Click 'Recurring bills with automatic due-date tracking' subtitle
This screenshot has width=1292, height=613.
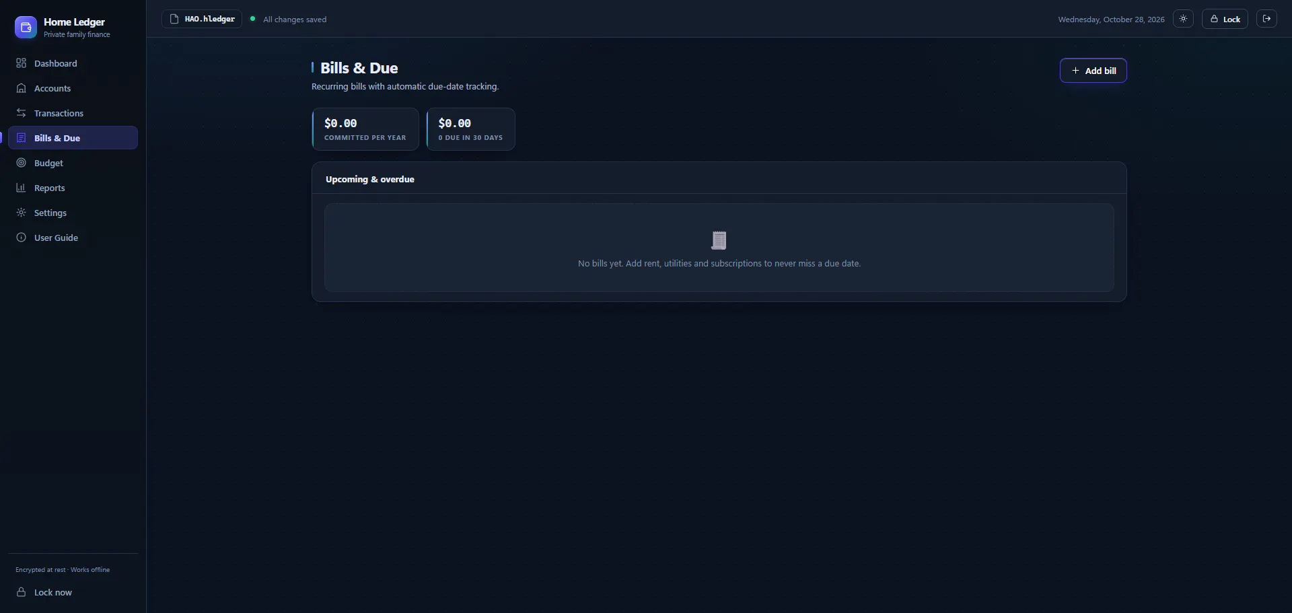point(405,86)
